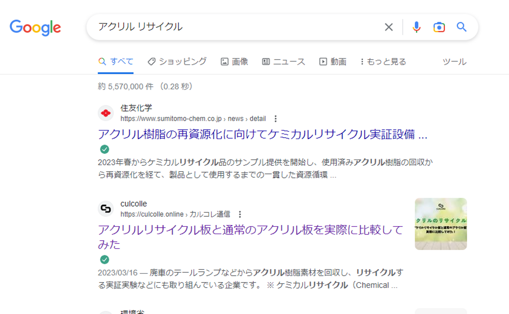509x314 pixels.
Task: Open three-dot menu for culcolle result
Action: click(x=240, y=214)
